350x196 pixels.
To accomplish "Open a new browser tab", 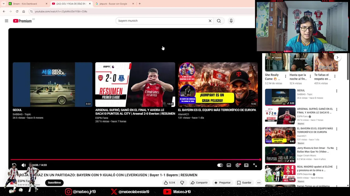I will (x=140, y=4).
